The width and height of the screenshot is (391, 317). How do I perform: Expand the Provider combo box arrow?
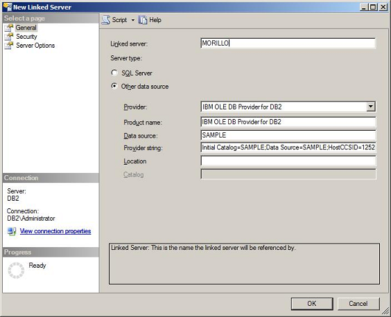(371, 107)
